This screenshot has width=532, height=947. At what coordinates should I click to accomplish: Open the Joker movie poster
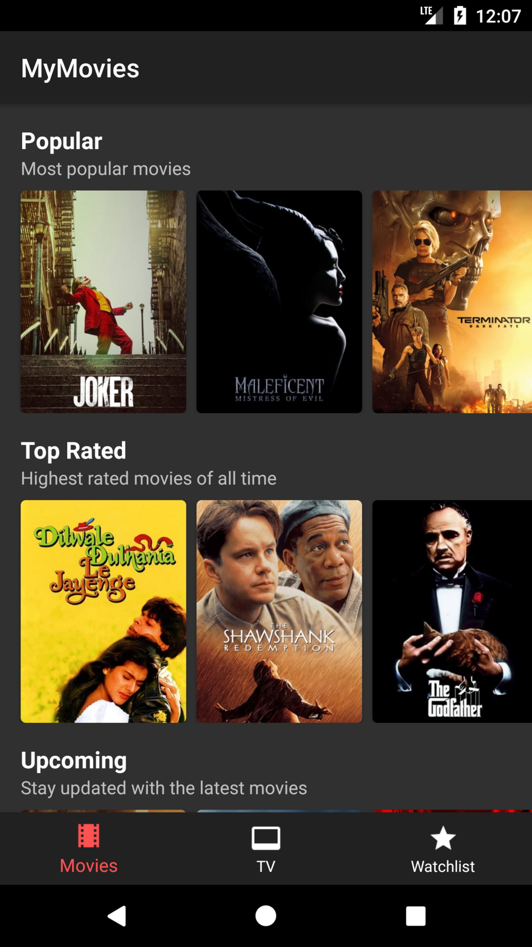(103, 302)
